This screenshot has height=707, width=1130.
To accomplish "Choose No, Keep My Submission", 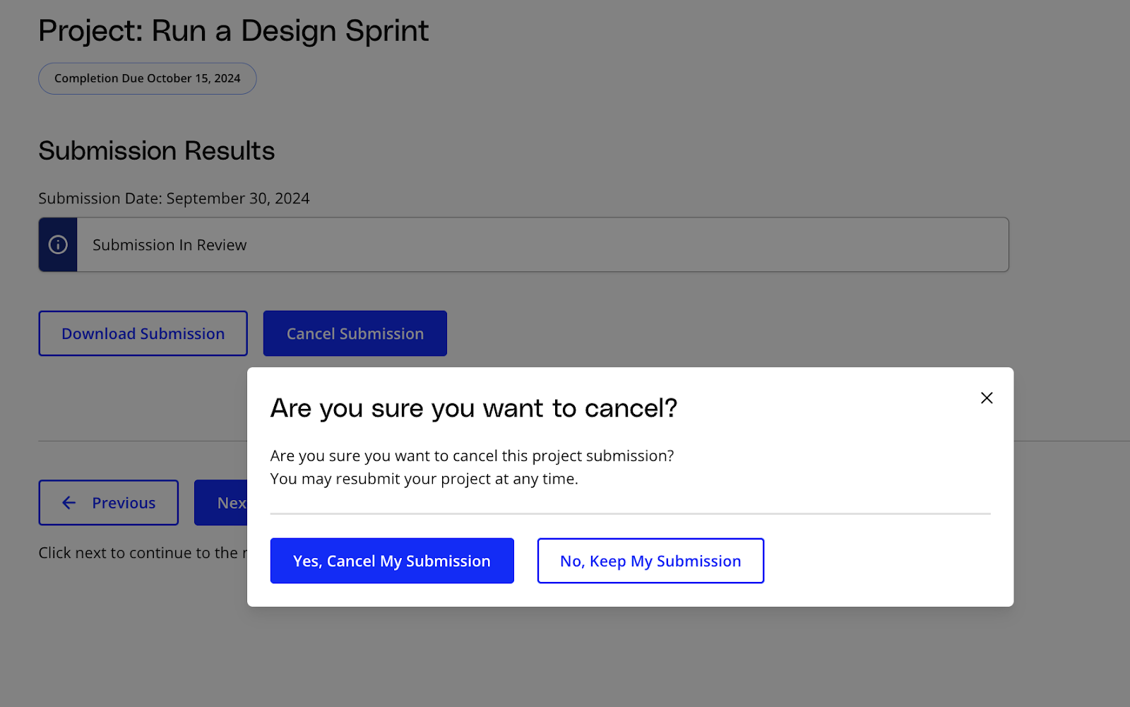I will [650, 561].
